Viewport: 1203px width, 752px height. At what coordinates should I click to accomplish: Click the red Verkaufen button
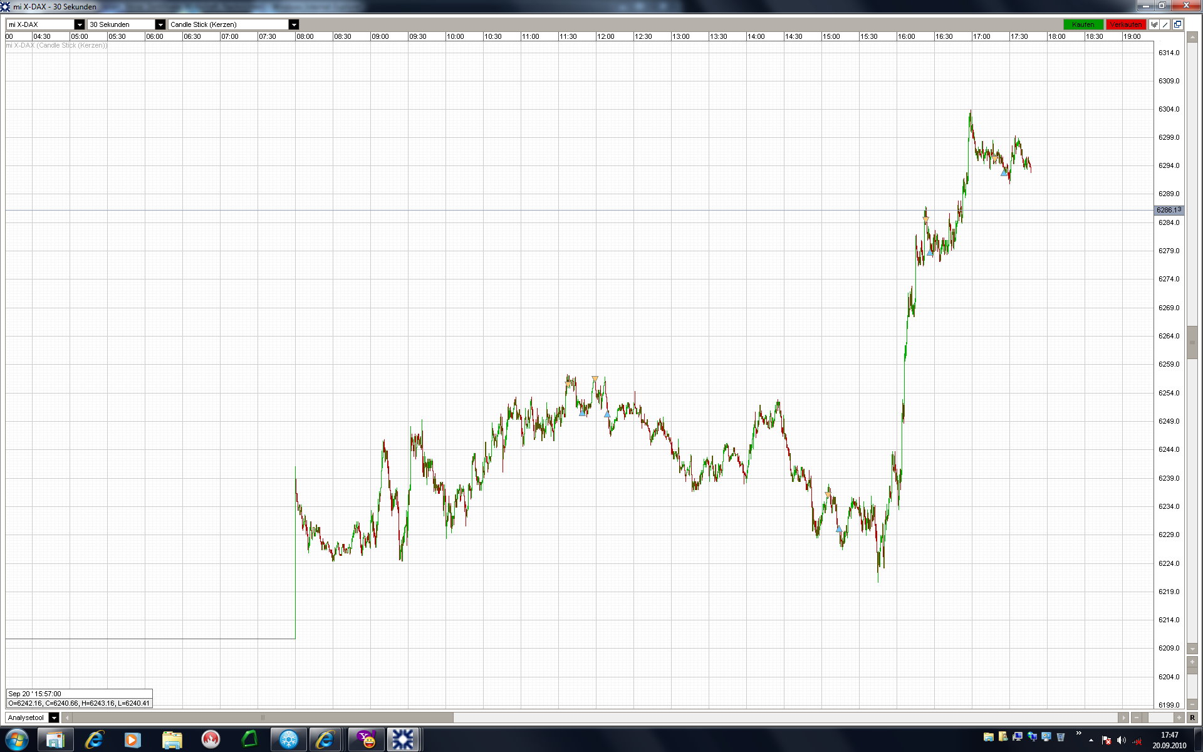point(1125,24)
